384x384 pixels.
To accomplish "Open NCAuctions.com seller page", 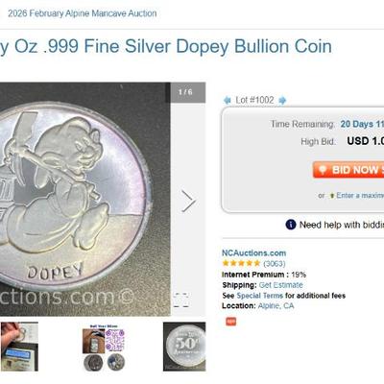I will click(x=253, y=252).
